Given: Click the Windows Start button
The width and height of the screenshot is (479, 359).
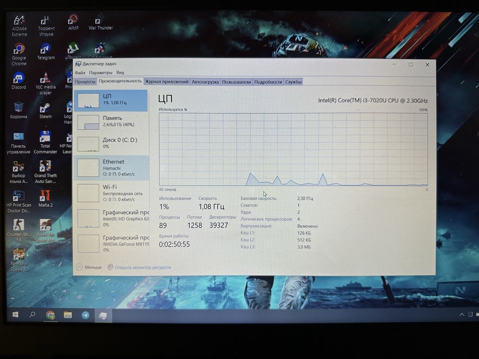Looking at the screenshot, I should point(15,314).
